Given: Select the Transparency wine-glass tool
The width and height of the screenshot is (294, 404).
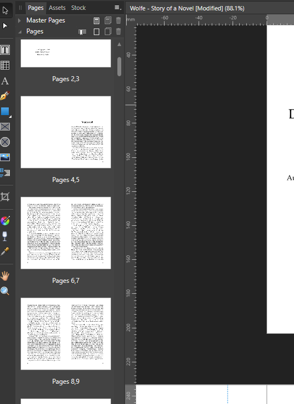Looking at the screenshot, I should coord(5,236).
